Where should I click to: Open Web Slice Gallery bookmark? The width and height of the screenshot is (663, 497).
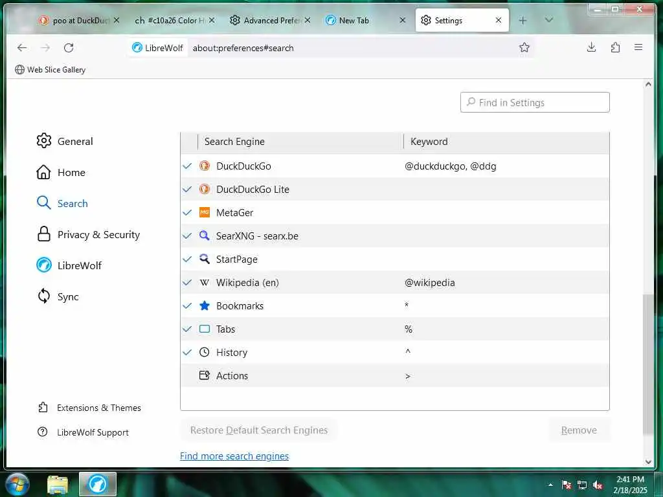click(51, 70)
